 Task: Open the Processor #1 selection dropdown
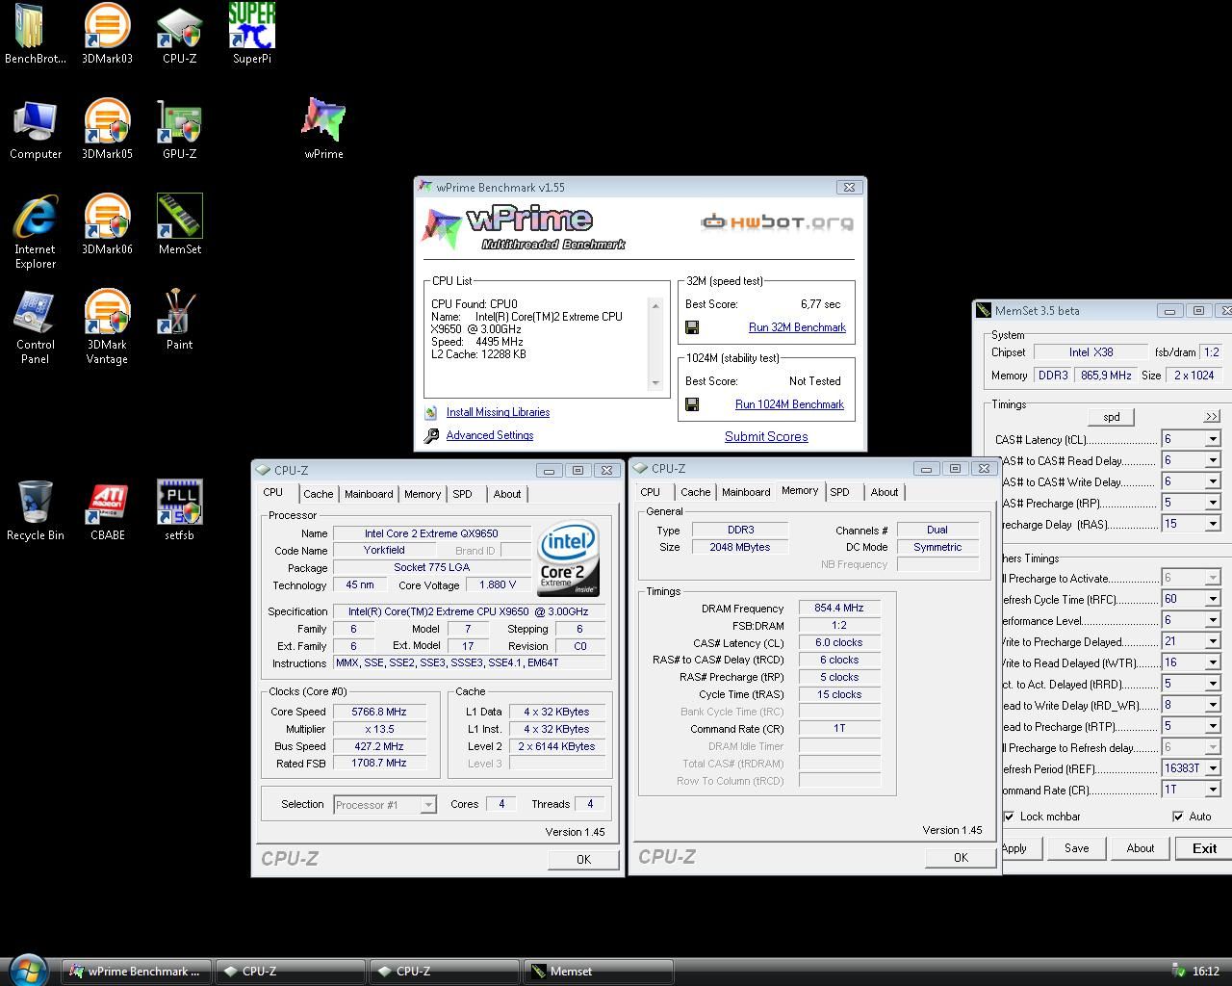click(428, 805)
